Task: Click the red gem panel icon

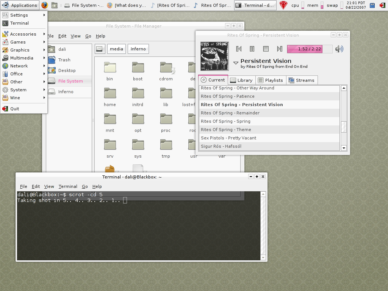Action: pos(283,5)
